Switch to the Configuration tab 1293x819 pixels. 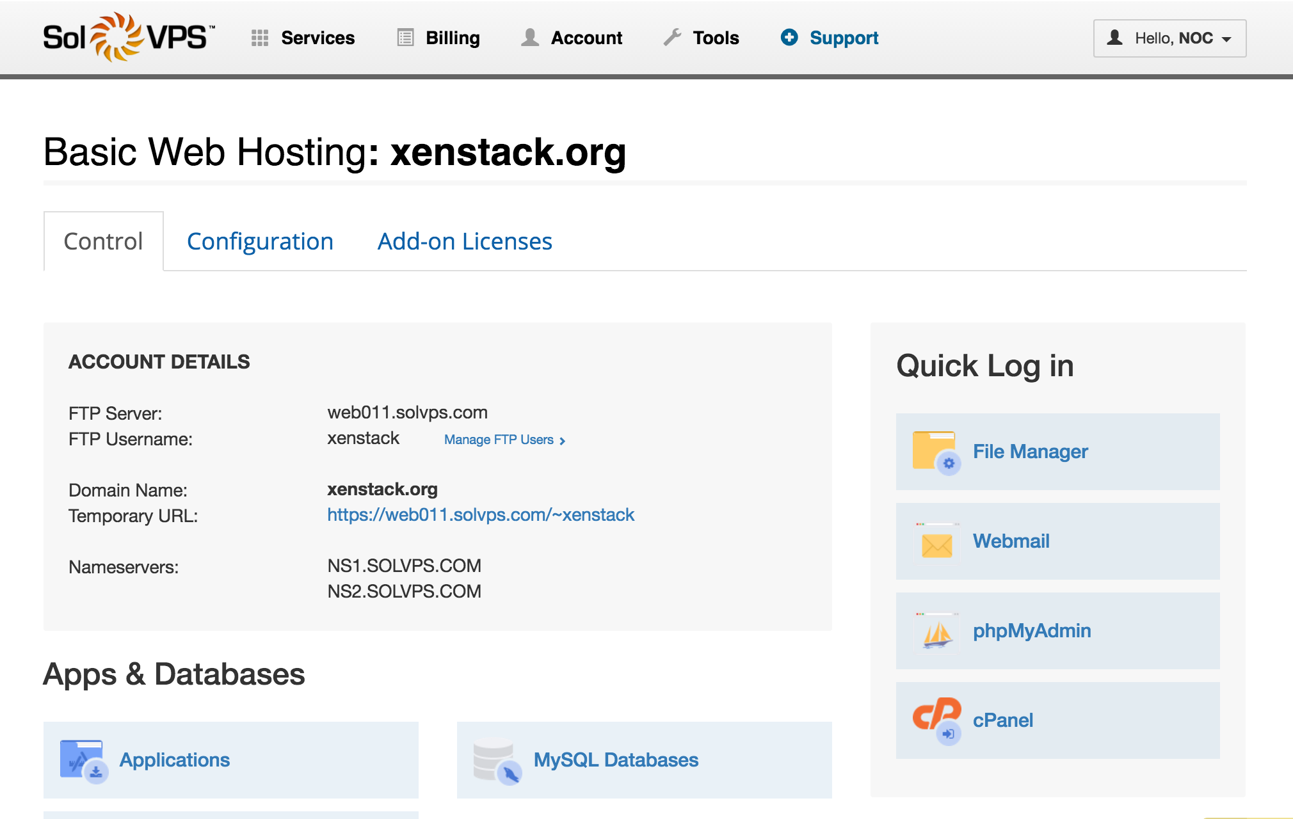(x=260, y=242)
